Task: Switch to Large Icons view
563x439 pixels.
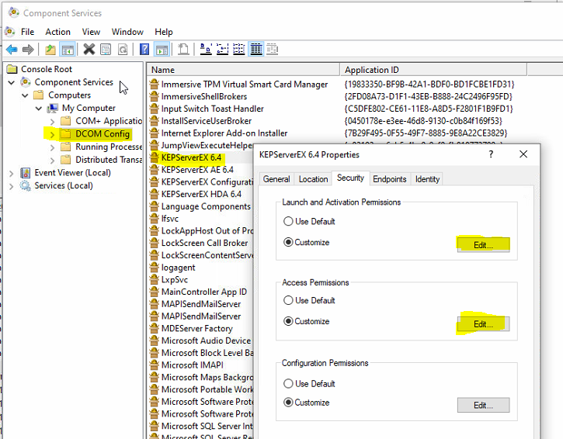Action: click(206, 49)
